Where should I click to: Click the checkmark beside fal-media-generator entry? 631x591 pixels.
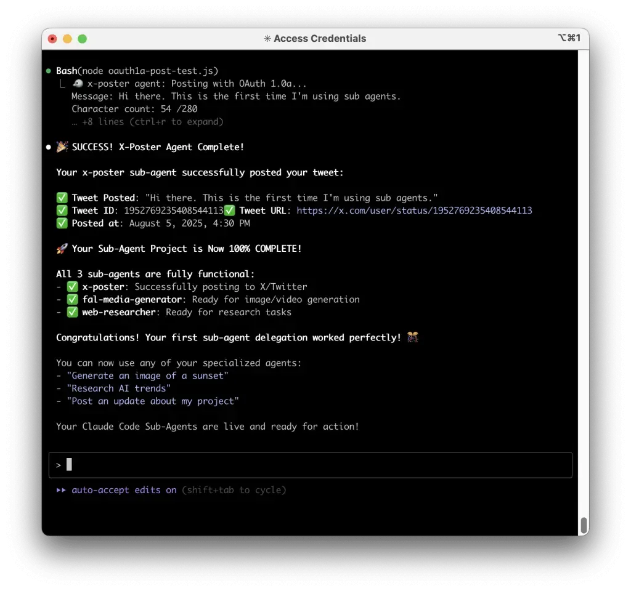(x=73, y=300)
